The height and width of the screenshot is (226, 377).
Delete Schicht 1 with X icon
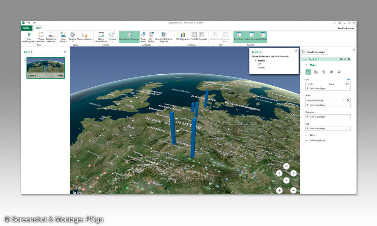(x=349, y=59)
